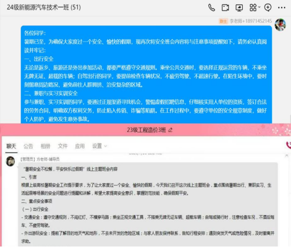This screenshot has width=291, height=247.
Task: Click the 李老师 sender name label
Action: coord(251,21)
